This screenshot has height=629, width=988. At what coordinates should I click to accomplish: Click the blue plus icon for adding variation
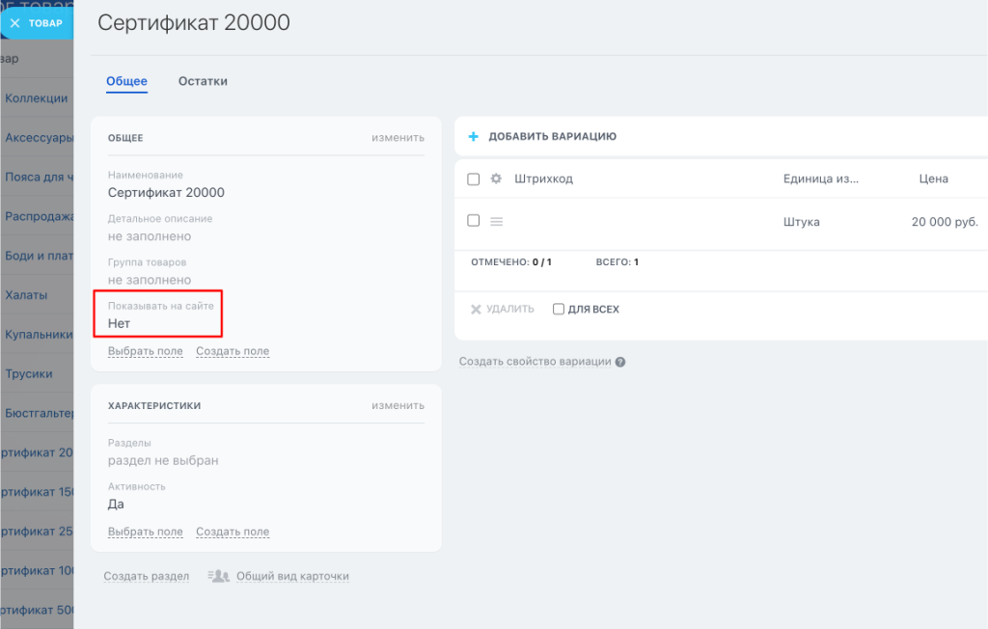(x=473, y=137)
